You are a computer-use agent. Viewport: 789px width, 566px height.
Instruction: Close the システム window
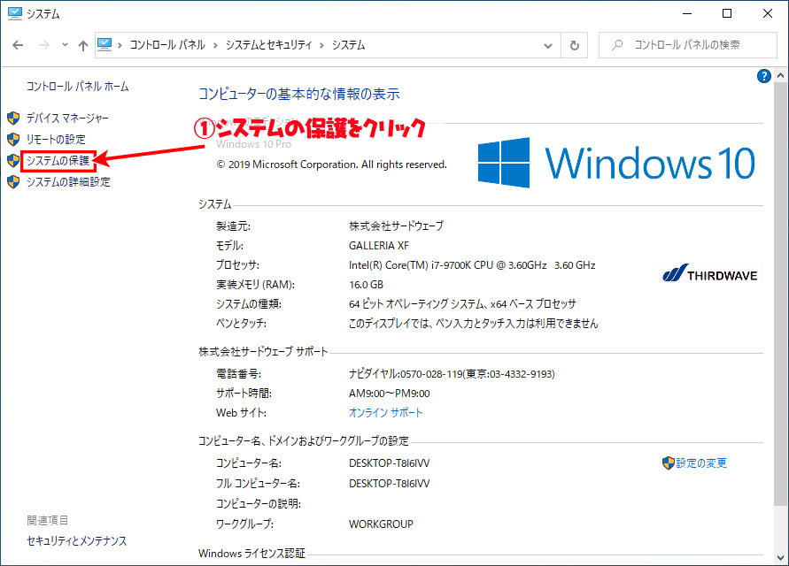768,13
